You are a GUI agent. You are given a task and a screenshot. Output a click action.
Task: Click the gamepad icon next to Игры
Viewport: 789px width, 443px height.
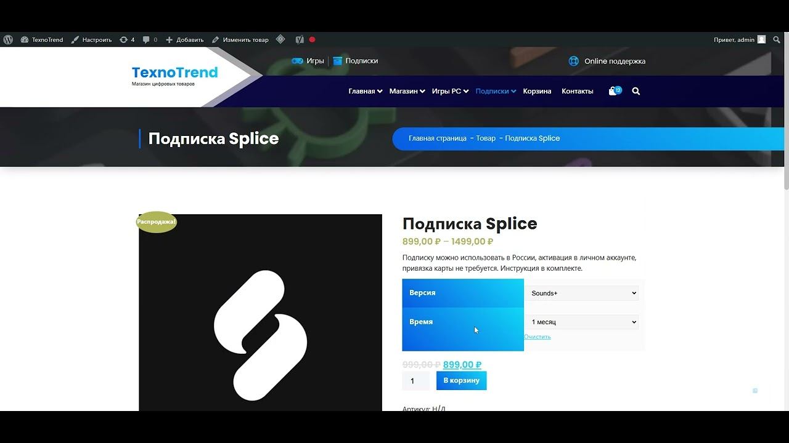tap(297, 61)
